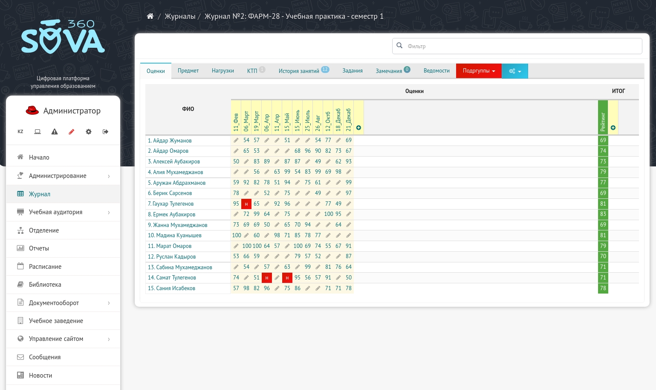
Task: Open Расписание in the sidebar
Action: (x=63, y=267)
